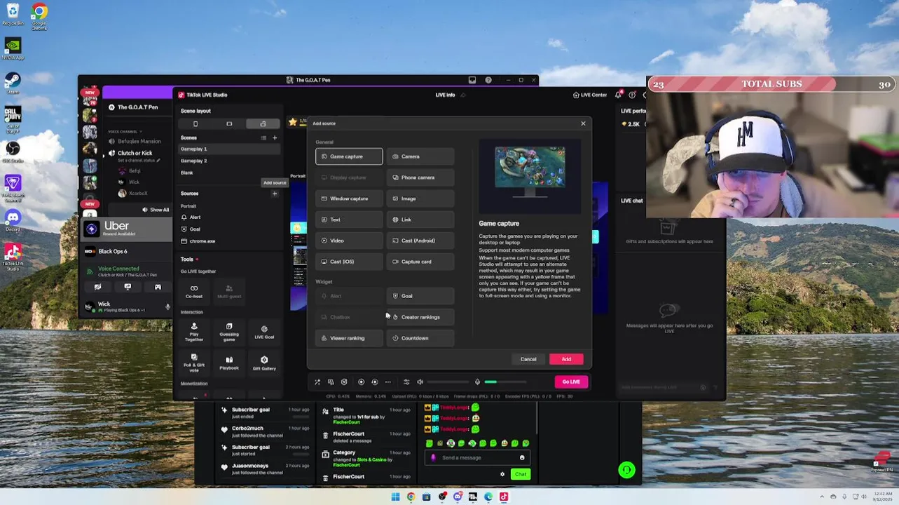Add a new scene with plus icon

(x=275, y=137)
